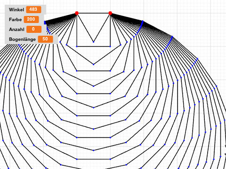Click the blue bottom-left corner point of the square
Screen dimensions: 226x169
(x=77, y=46)
